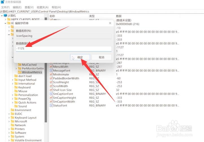This screenshot has height=142, width=204.
Task: Open the 查看(V) menu
Action: coord(29,7)
